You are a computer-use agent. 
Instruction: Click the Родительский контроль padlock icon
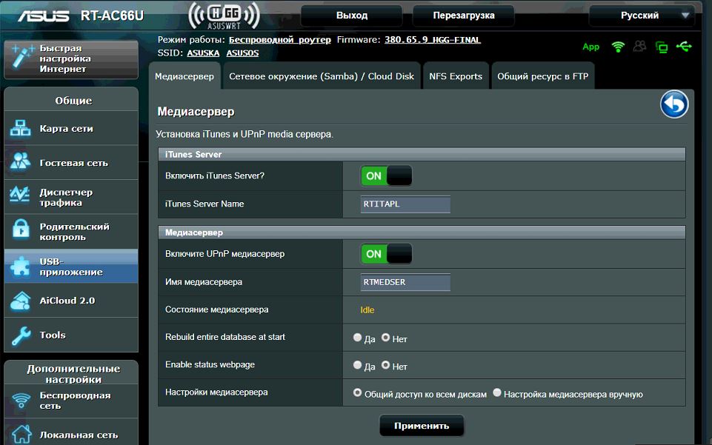click(21, 229)
